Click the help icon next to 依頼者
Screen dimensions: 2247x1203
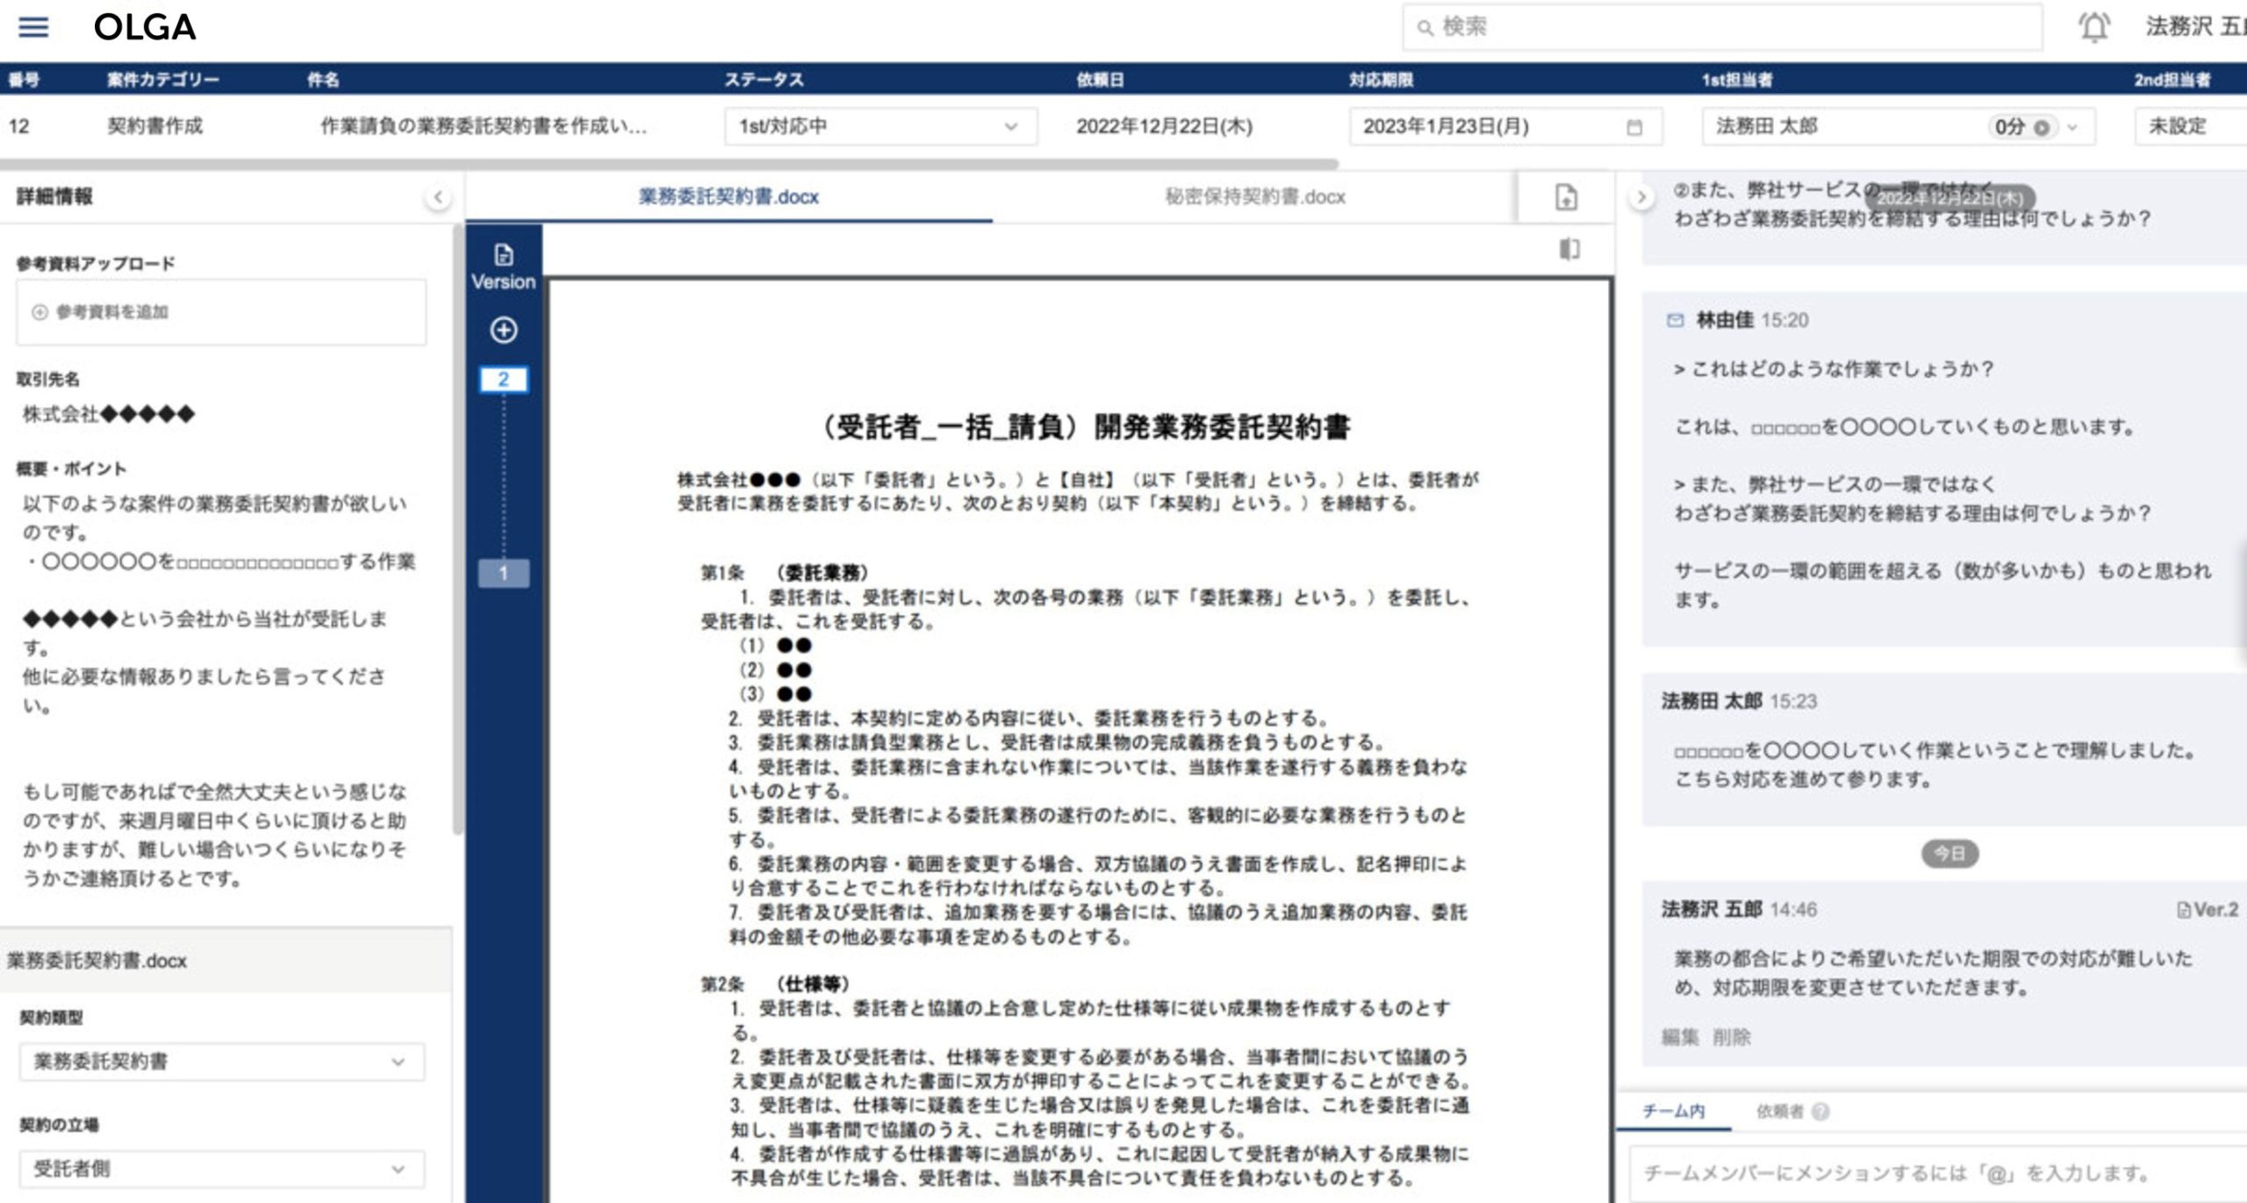pyautogui.click(x=1820, y=1112)
